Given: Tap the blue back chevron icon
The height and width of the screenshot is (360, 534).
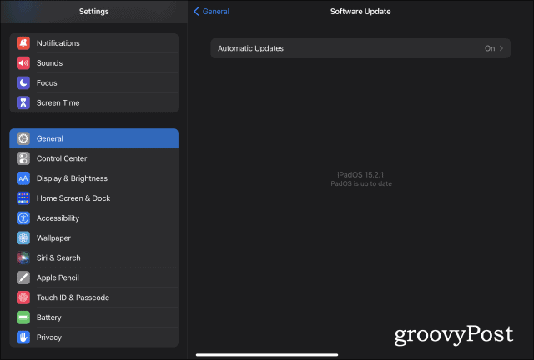Looking at the screenshot, I should click(x=196, y=11).
